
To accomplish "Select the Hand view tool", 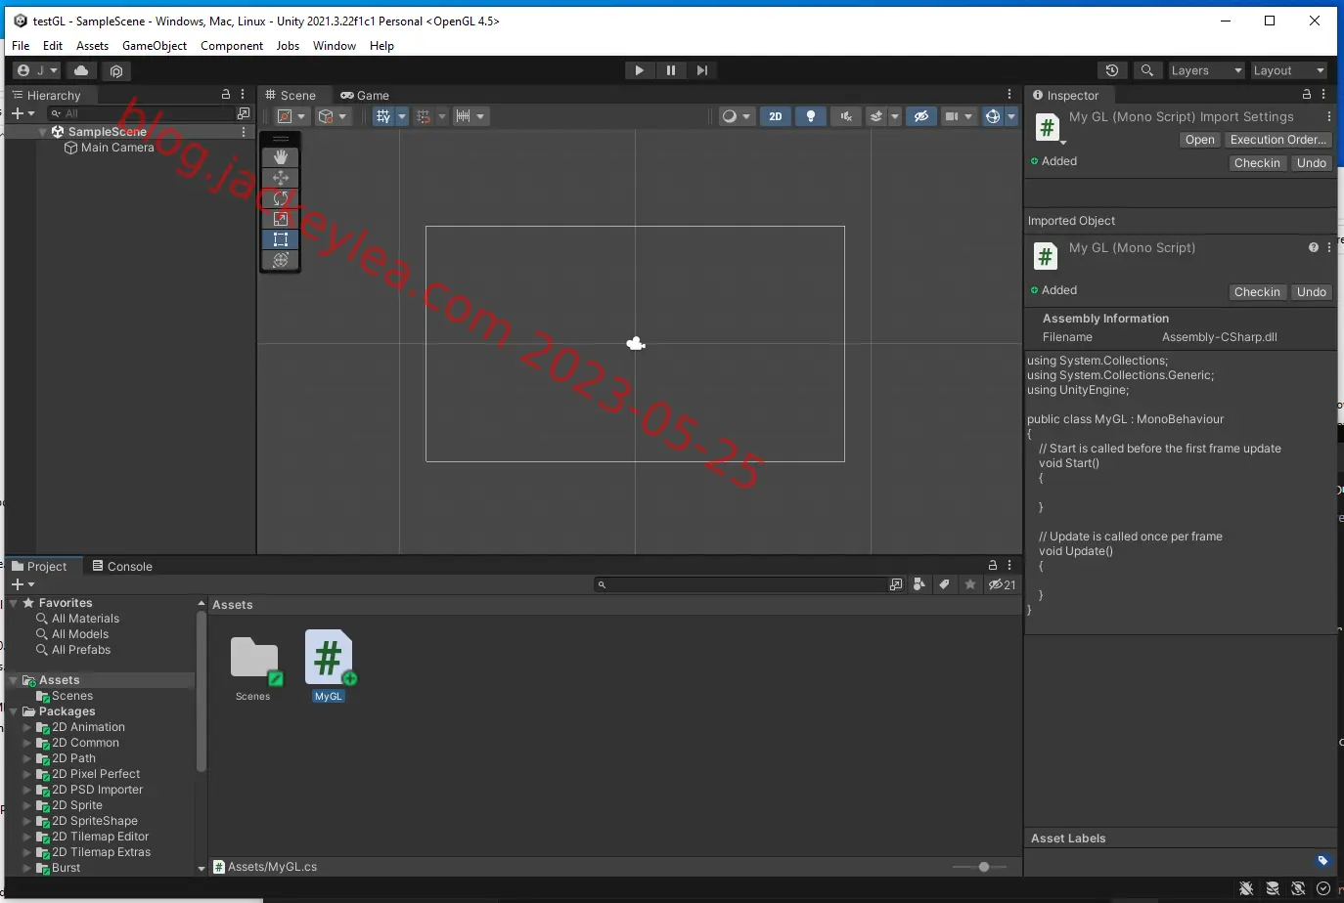I will 281,157.
